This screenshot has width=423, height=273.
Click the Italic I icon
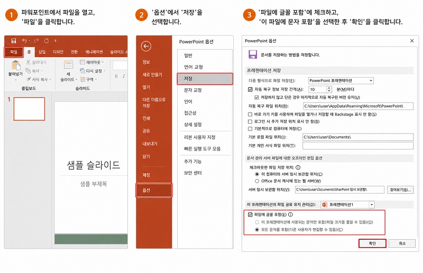124,77
